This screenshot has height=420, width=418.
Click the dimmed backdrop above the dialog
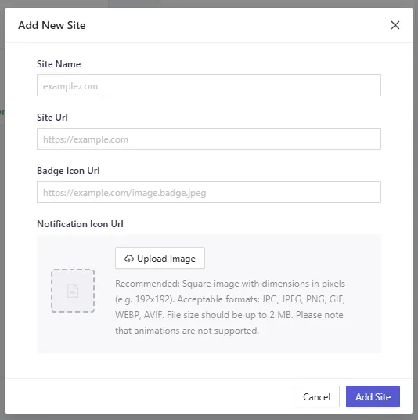coord(209,3)
